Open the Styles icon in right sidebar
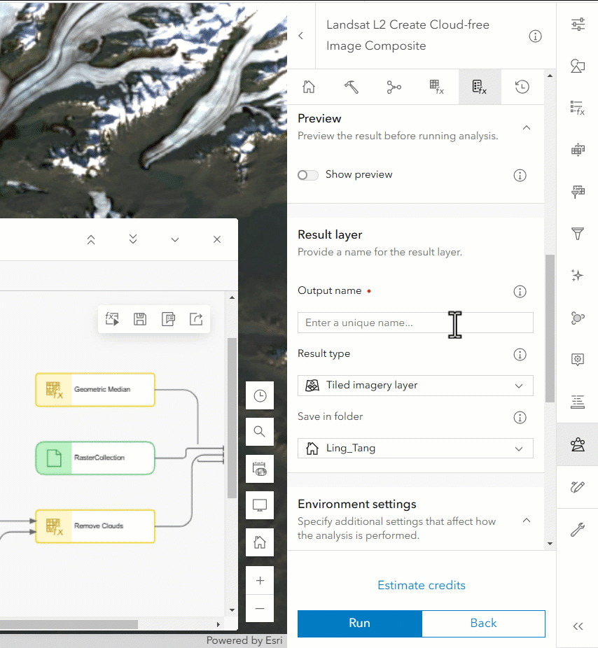Screen dimensions: 598x648 tap(578, 66)
